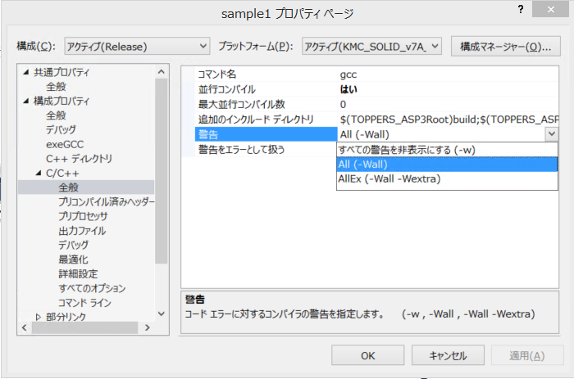Collapse the 構成プロパティ tree node

coord(25,102)
